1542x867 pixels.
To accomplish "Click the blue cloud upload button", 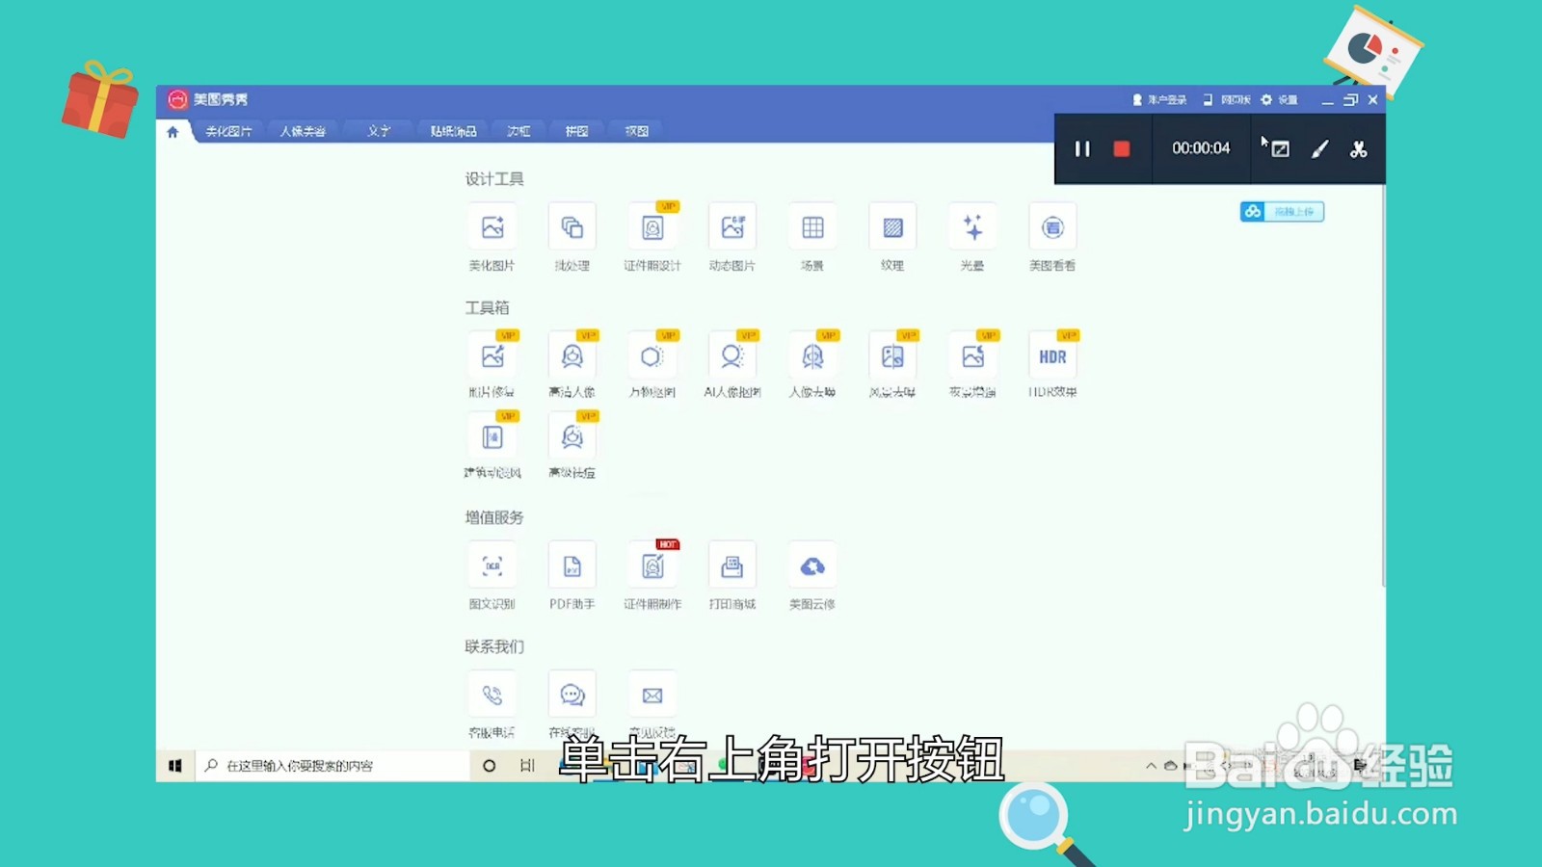I will [1282, 212].
